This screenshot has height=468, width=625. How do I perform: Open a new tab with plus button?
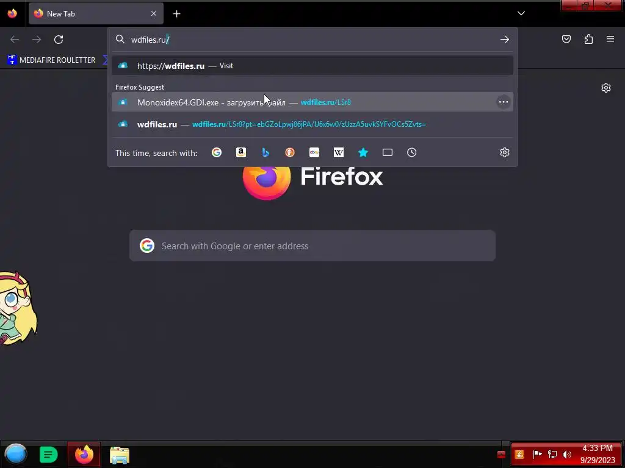(x=176, y=14)
